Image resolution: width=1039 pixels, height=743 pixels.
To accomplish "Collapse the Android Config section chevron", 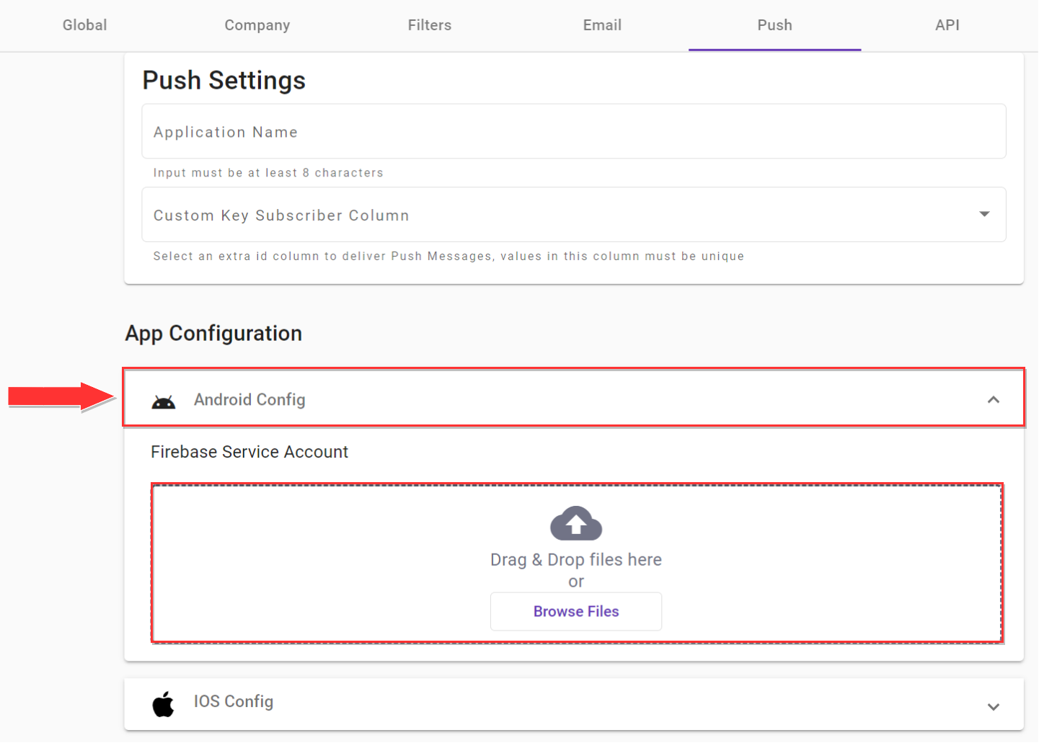I will [994, 400].
